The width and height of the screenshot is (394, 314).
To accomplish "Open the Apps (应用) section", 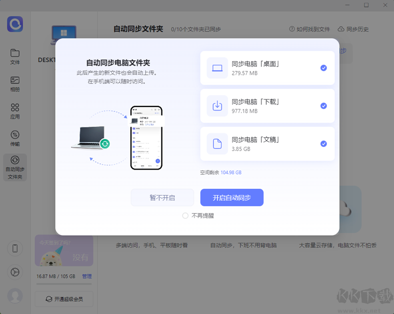I will point(15,111).
